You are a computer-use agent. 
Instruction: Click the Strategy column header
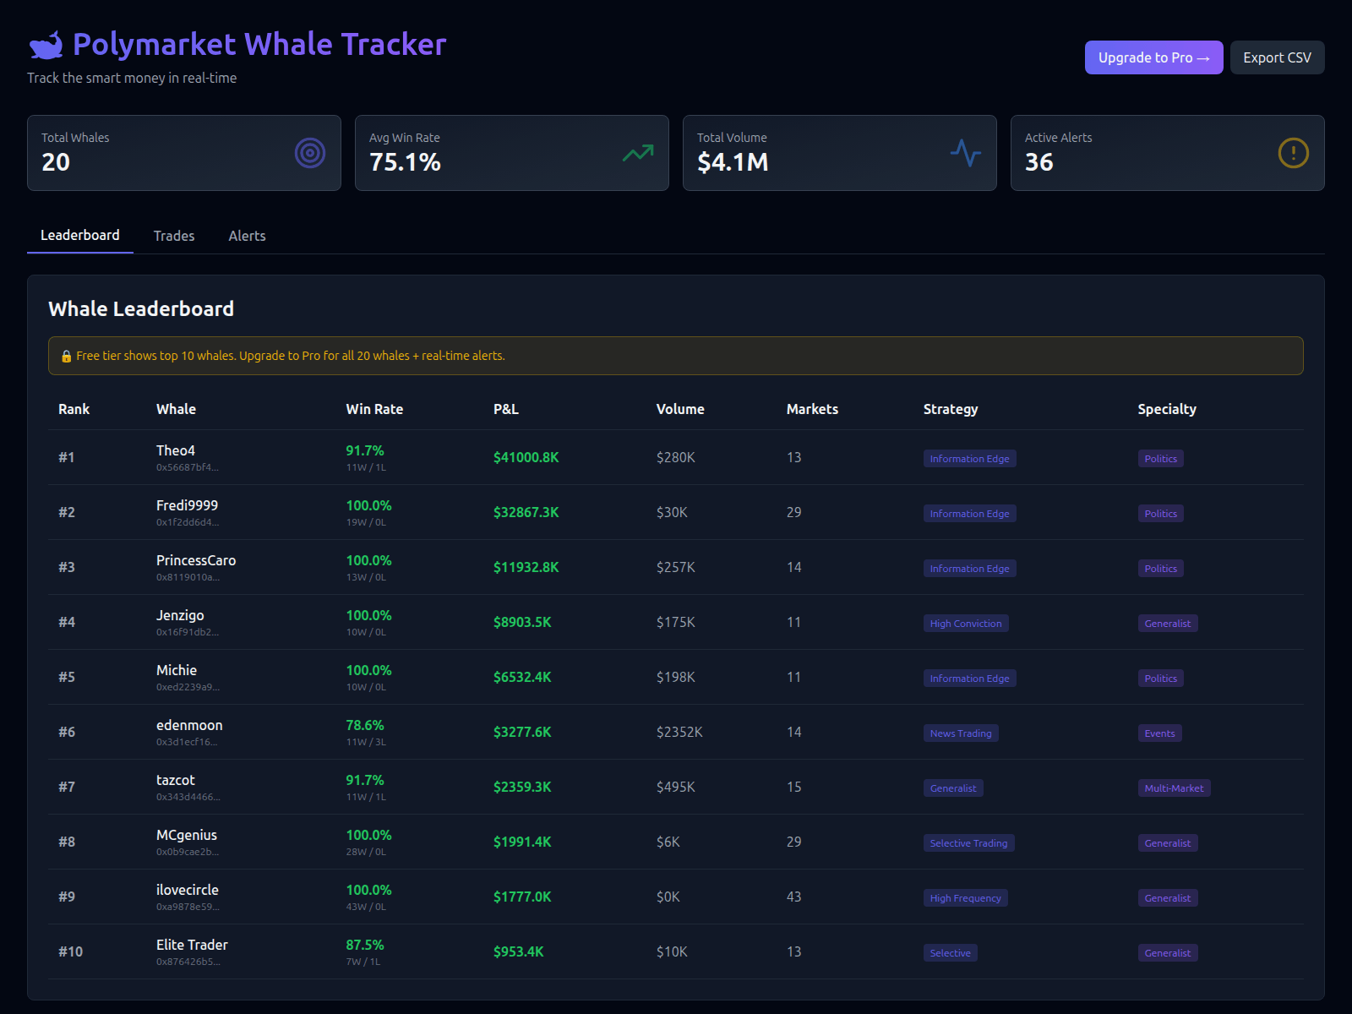(x=951, y=409)
